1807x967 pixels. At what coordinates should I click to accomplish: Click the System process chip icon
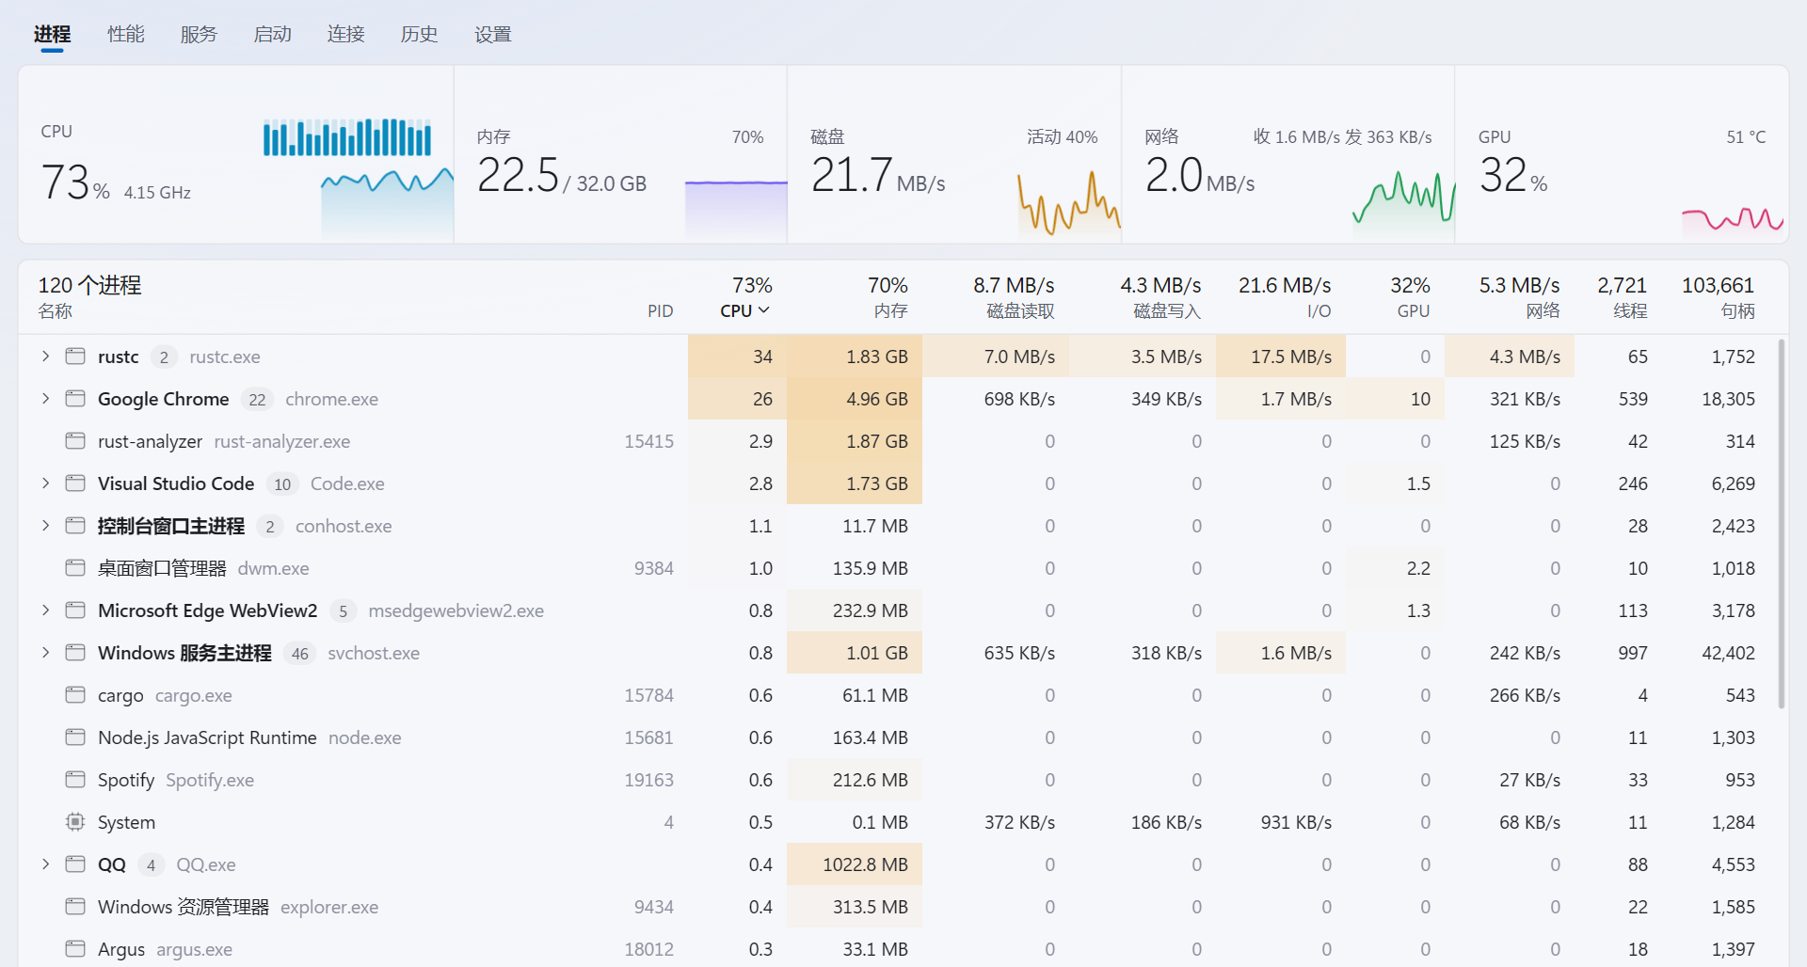point(75,822)
